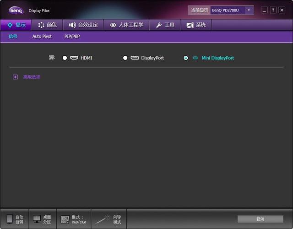The width and height of the screenshot is (293, 229).
Task: Select the Mini DisplayPort radio button
Action: pos(186,58)
